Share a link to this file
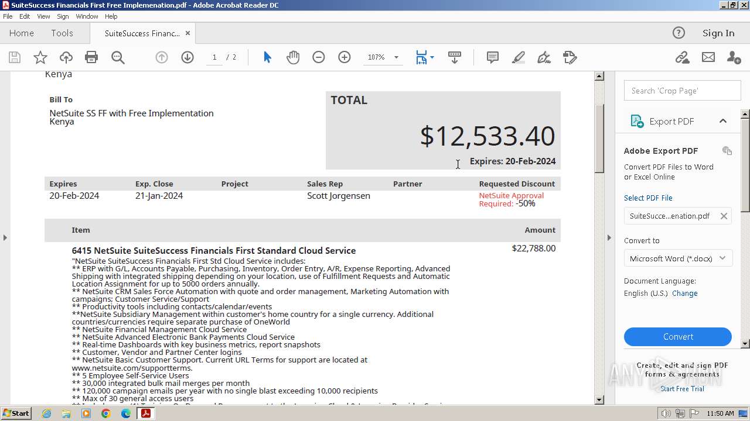 682,57
